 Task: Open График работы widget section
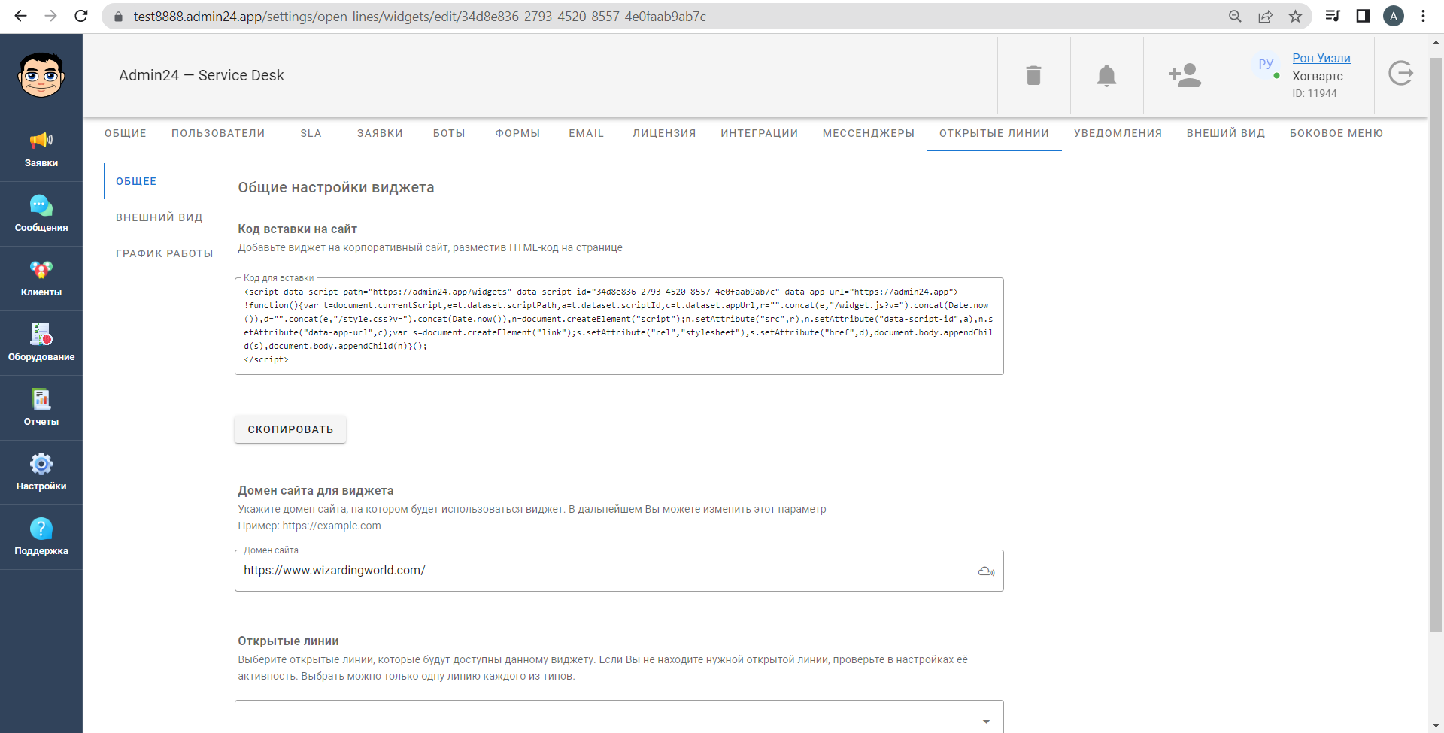coord(165,253)
